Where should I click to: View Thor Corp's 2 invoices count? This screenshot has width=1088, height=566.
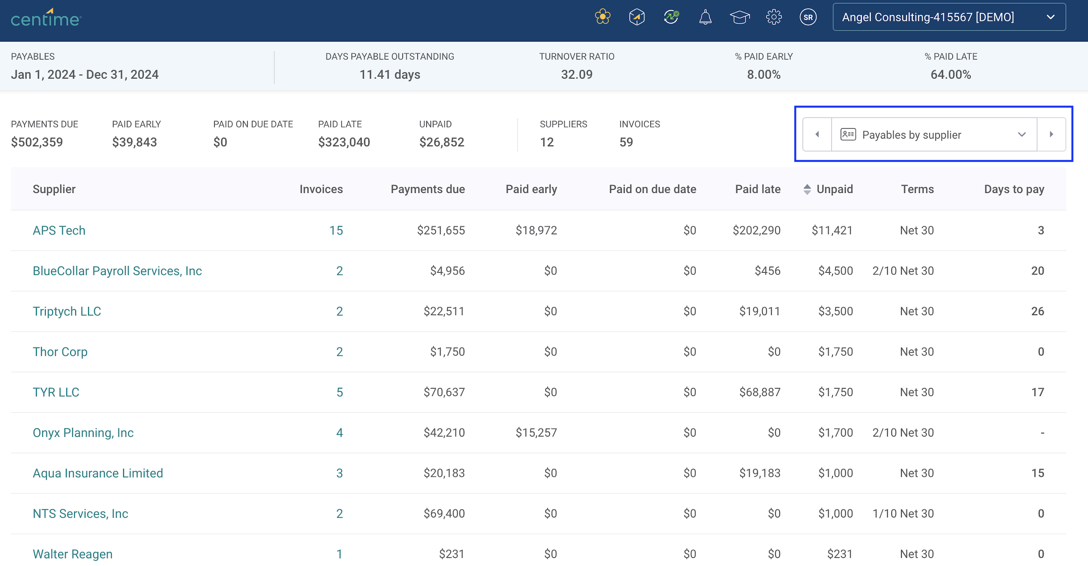[339, 351]
